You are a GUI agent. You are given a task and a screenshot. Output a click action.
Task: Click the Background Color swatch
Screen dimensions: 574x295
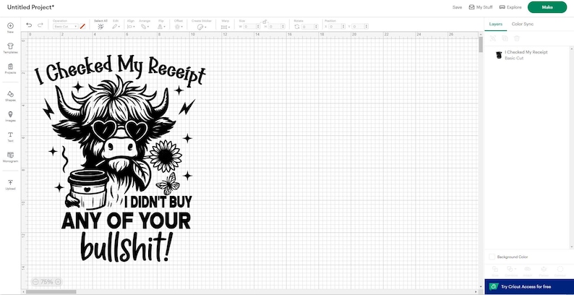(x=492, y=257)
